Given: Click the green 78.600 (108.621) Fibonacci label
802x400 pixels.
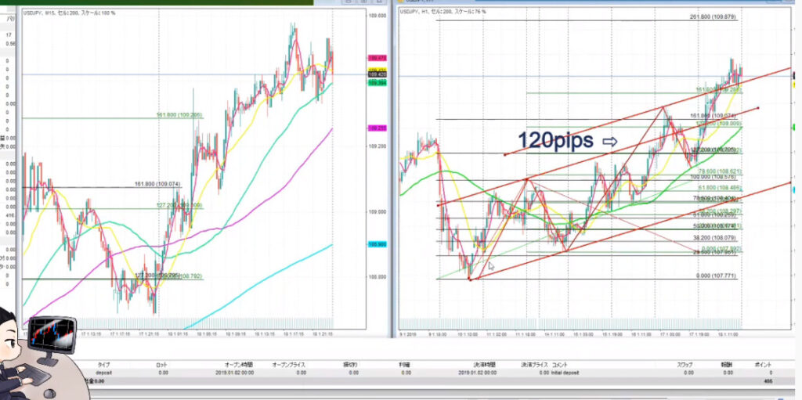Looking at the screenshot, I should [719, 171].
